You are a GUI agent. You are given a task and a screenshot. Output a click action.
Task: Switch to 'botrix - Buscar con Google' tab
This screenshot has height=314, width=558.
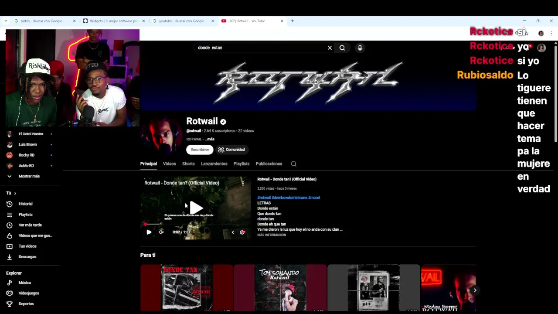click(x=41, y=21)
